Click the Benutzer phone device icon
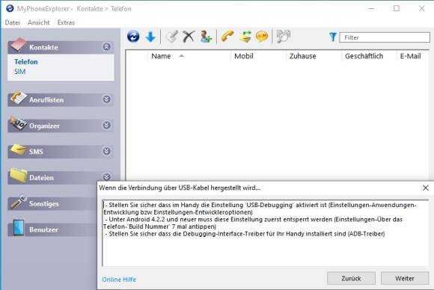 coord(18,227)
